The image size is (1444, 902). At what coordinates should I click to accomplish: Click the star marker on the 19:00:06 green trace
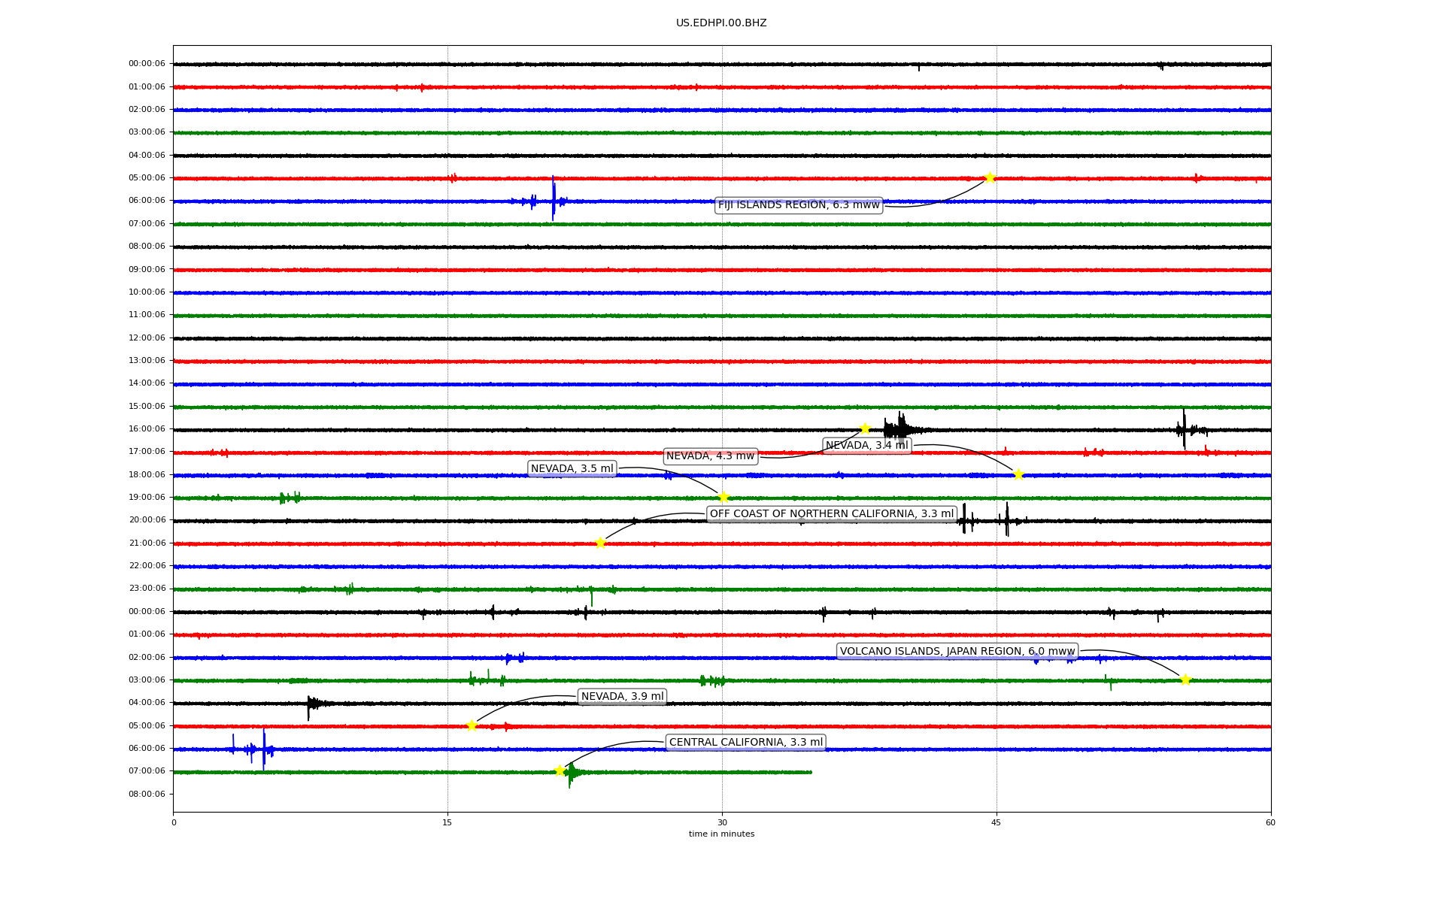[x=724, y=497]
